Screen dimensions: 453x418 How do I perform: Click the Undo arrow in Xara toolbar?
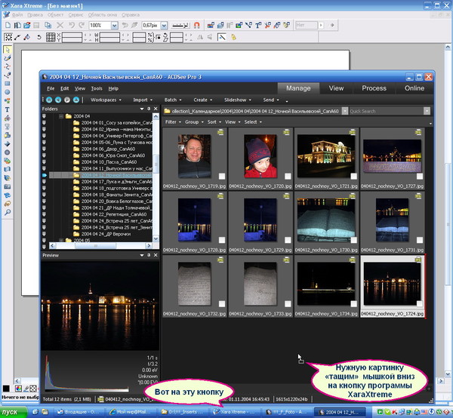pyautogui.click(x=72, y=26)
